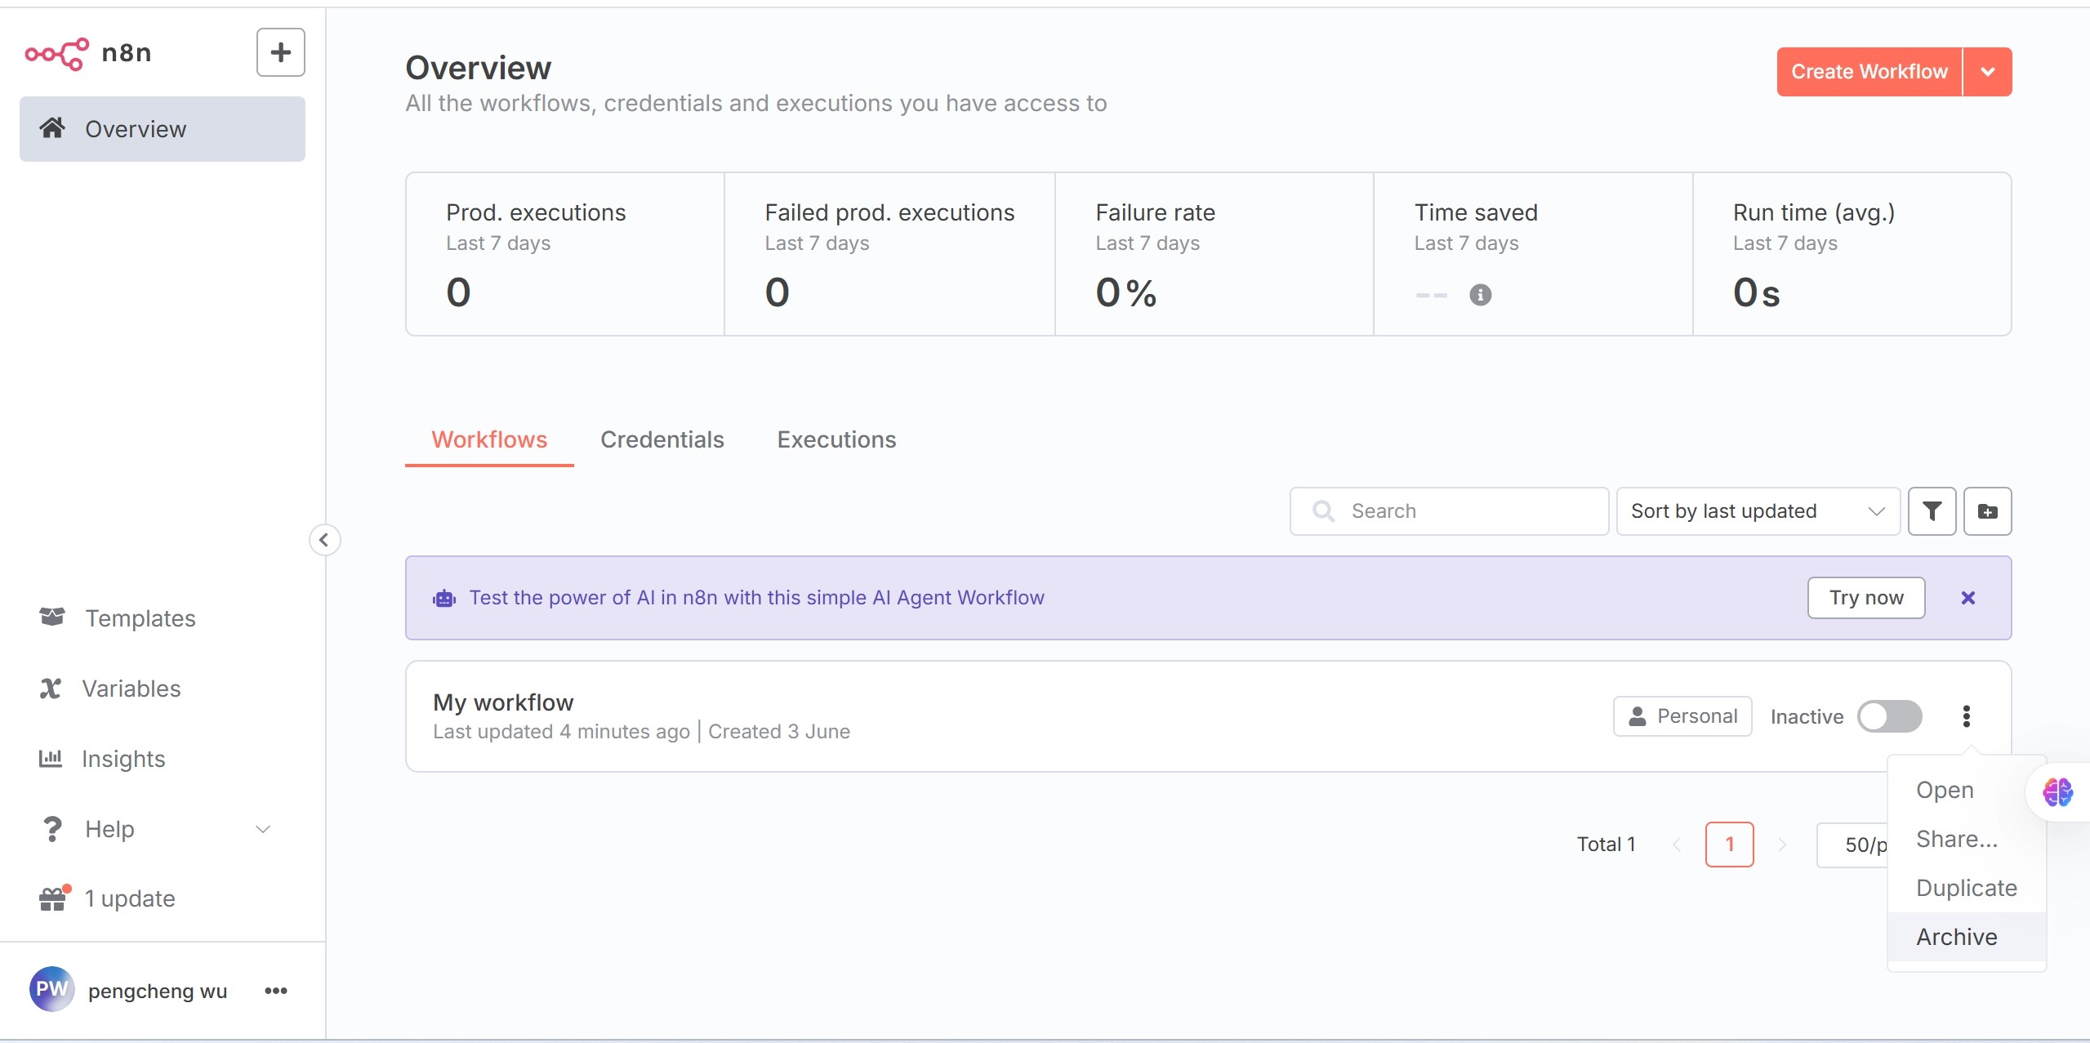
Task: Click the plus add button in sidebar
Action: tap(280, 52)
